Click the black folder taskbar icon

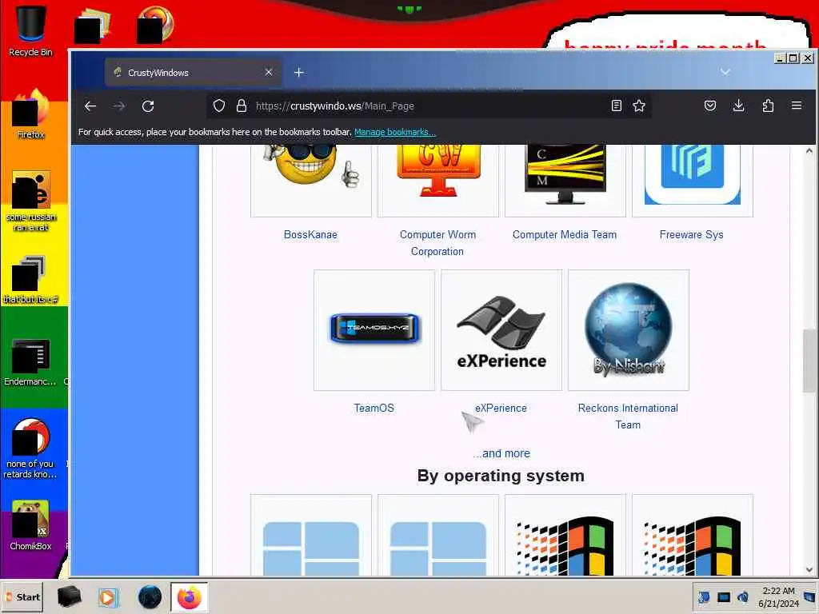(69, 596)
